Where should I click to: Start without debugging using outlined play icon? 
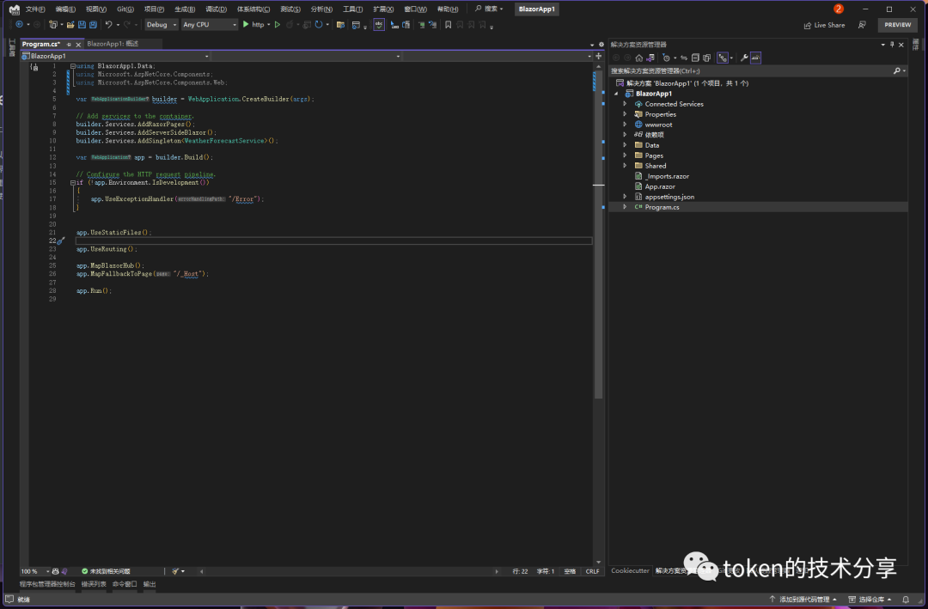pyautogui.click(x=277, y=25)
